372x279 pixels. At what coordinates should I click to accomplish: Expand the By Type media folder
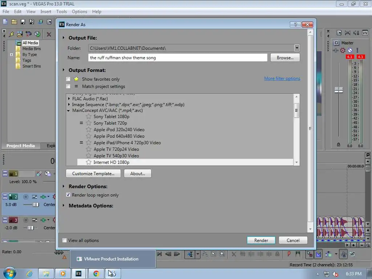(11, 54)
